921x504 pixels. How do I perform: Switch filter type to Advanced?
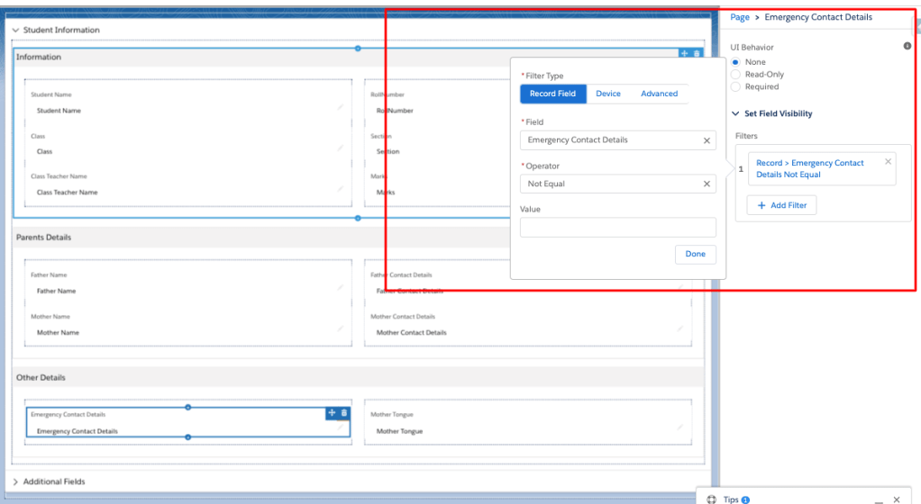pos(659,94)
